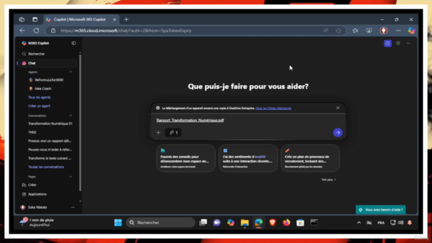Open the attachments counter with paperclip

[x=173, y=132]
